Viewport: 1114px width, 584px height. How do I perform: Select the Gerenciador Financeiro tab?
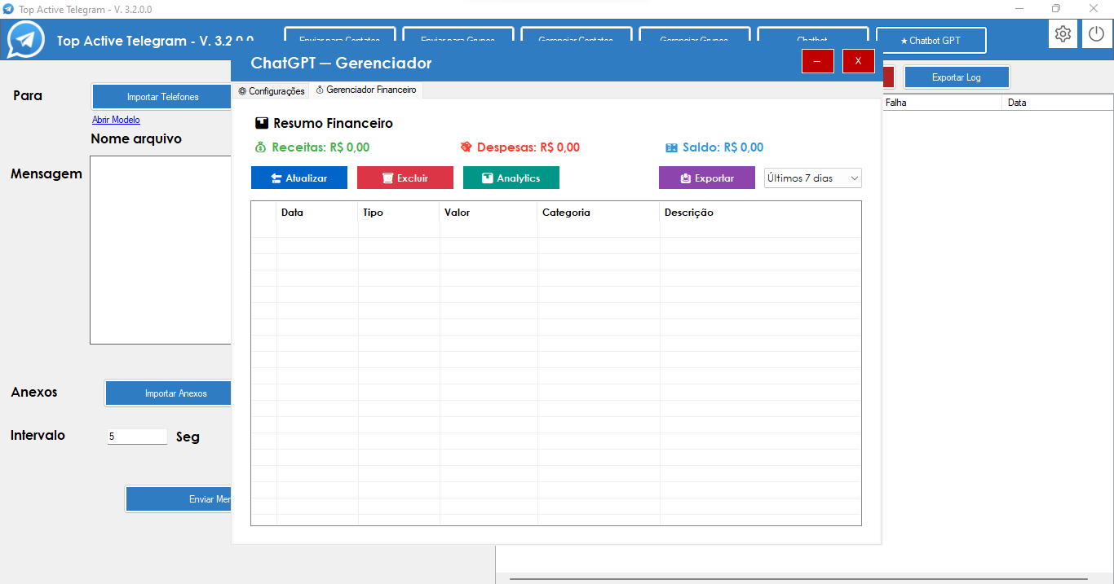[366, 90]
